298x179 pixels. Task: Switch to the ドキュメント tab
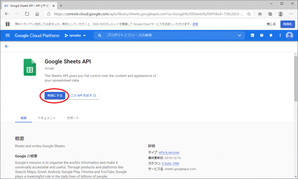pyautogui.click(x=47, y=118)
